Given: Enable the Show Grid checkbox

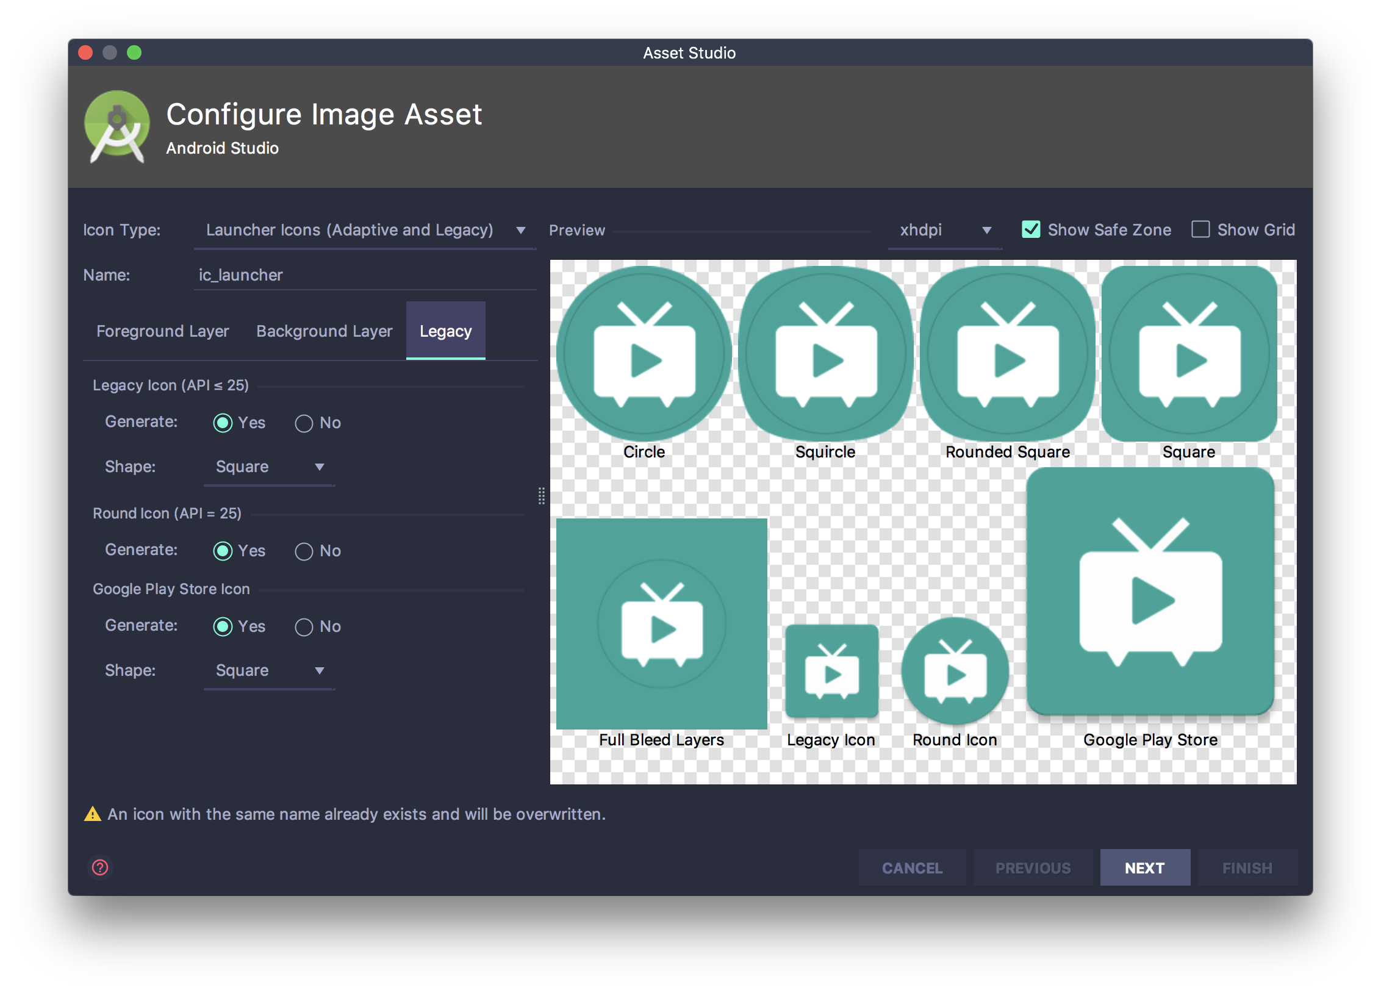Looking at the screenshot, I should pyautogui.click(x=1200, y=229).
